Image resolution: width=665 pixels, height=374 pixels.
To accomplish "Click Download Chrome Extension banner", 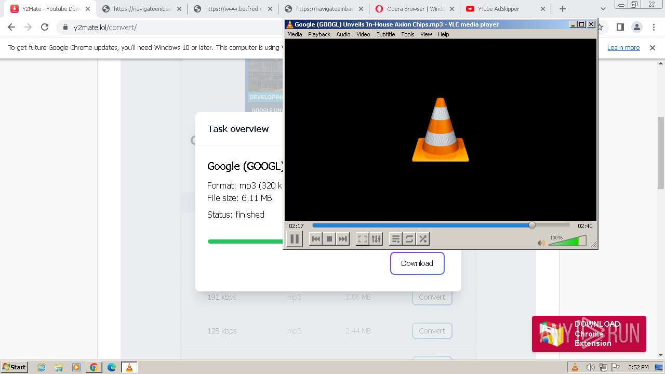I will point(589,334).
